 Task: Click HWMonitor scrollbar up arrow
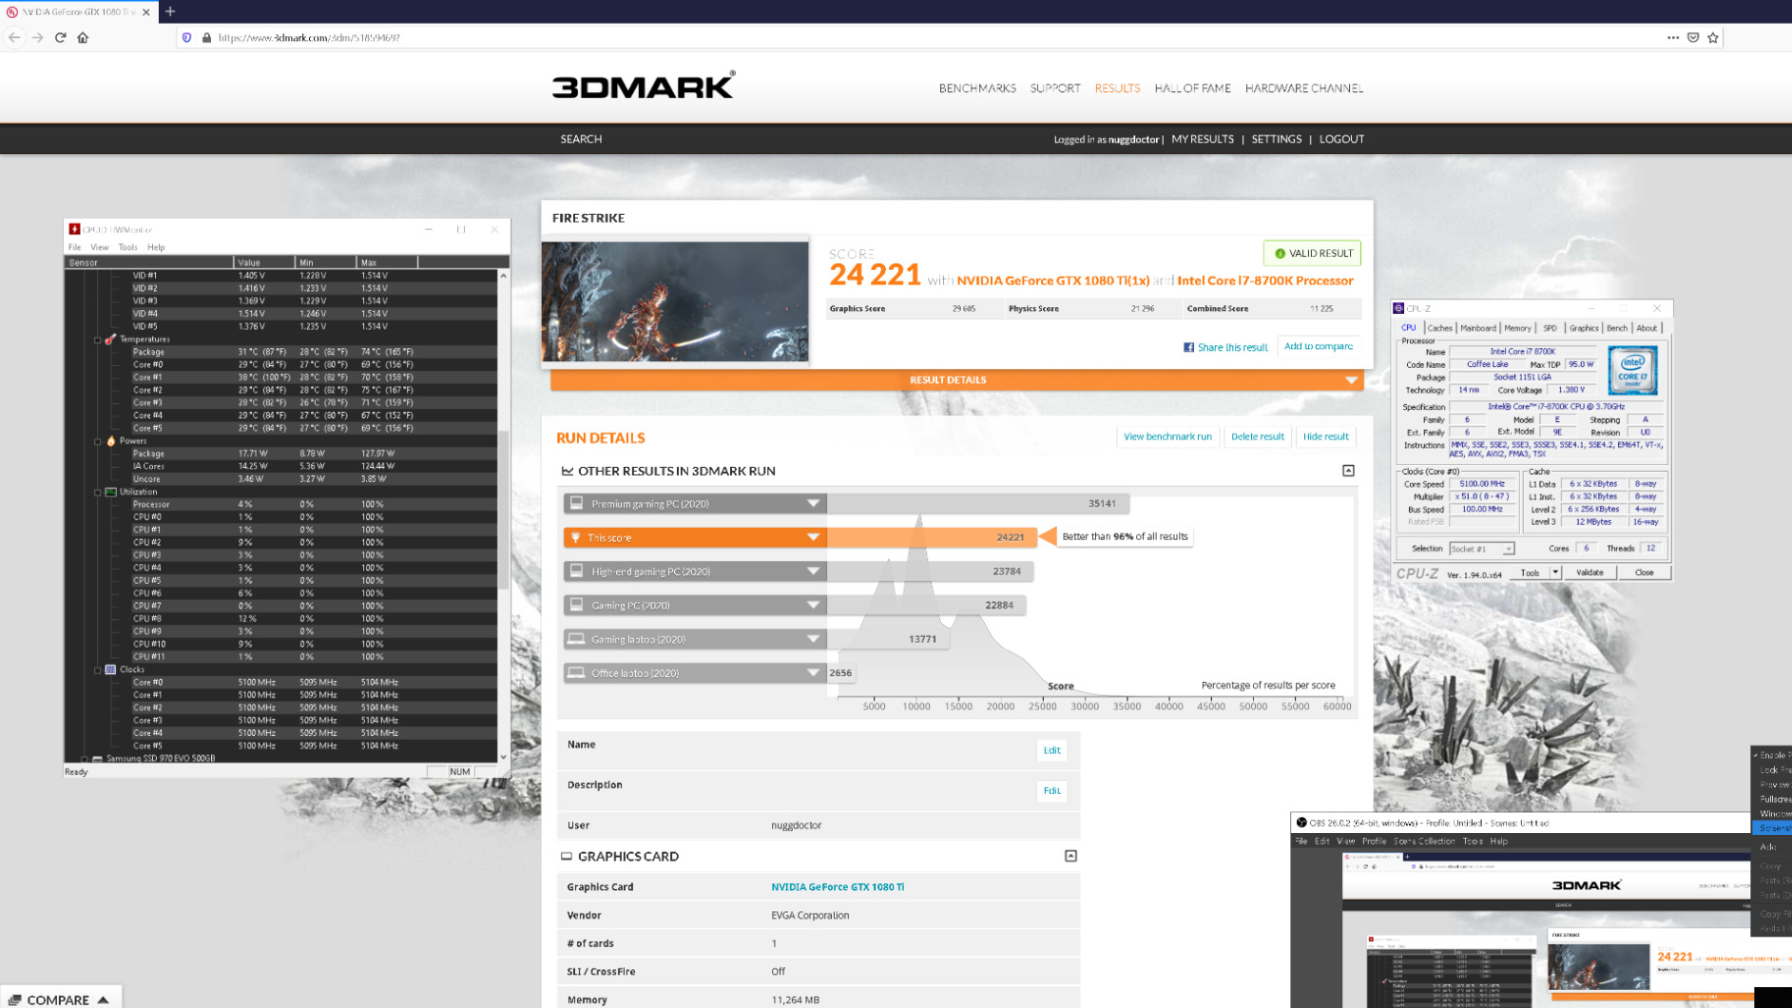click(x=503, y=276)
